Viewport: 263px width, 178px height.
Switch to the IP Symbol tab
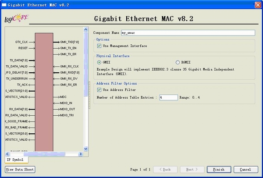pyautogui.click(x=15, y=160)
